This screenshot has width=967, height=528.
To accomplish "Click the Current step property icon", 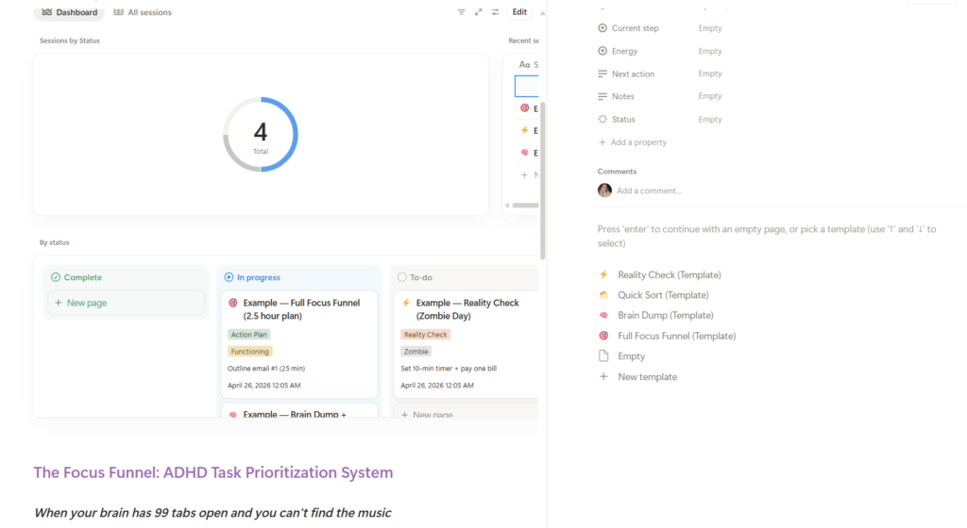I will click(602, 28).
